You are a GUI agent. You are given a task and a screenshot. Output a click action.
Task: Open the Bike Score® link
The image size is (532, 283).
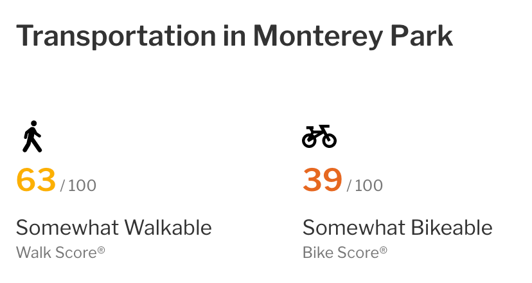(345, 252)
